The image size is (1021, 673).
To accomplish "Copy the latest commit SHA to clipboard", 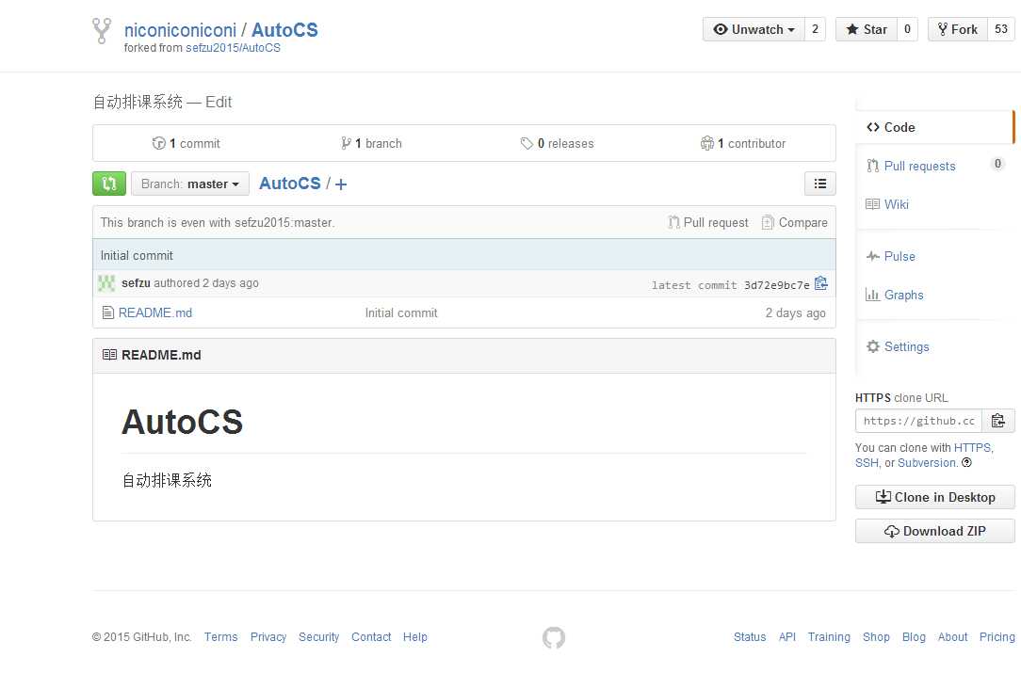I will tap(821, 283).
